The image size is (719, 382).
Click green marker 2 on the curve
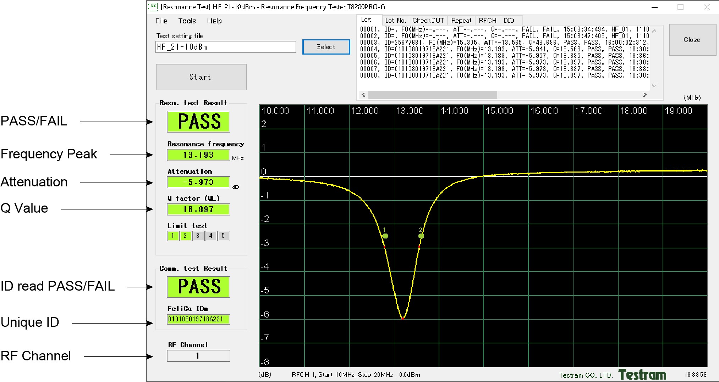[x=421, y=236]
